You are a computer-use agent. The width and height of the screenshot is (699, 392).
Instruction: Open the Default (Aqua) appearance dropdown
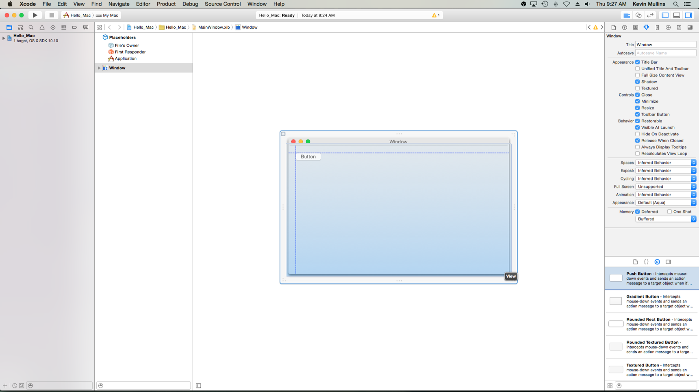point(666,203)
